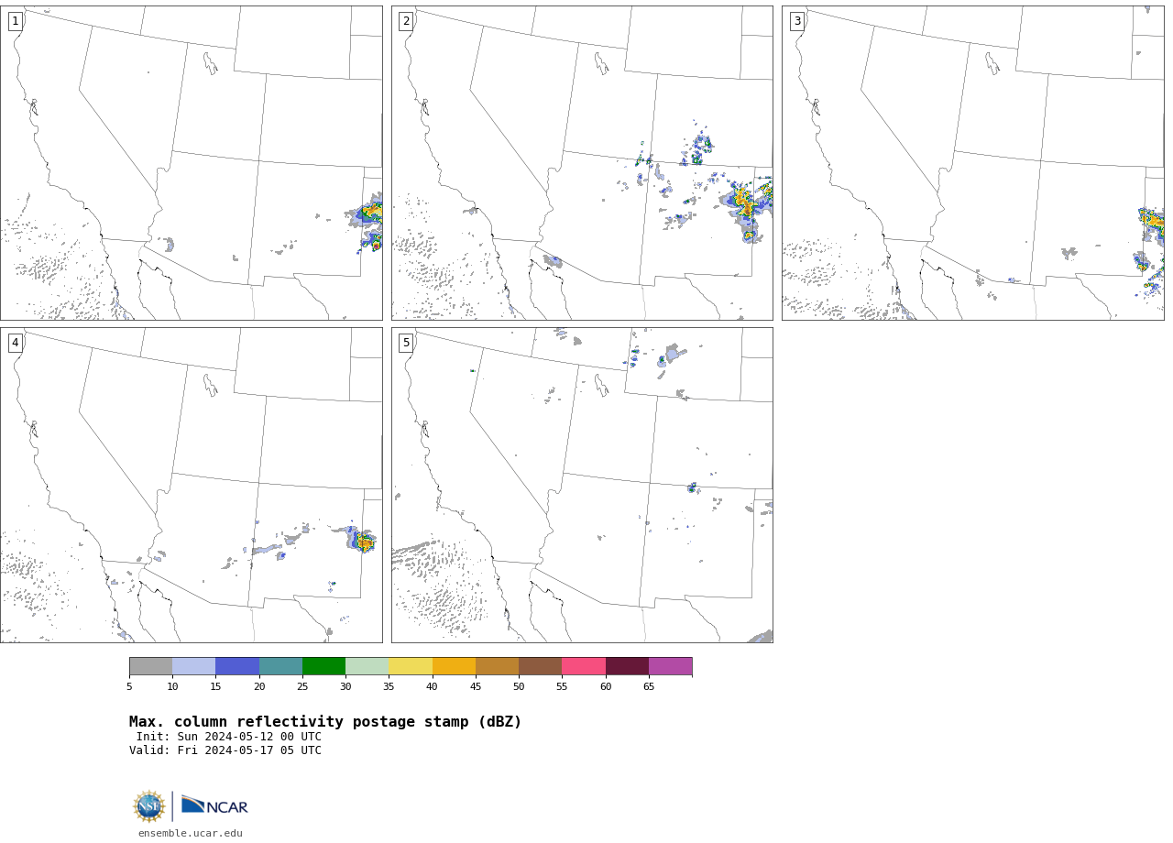
Task: Click the colorbar tick label 50
Action: pyautogui.click(x=519, y=687)
